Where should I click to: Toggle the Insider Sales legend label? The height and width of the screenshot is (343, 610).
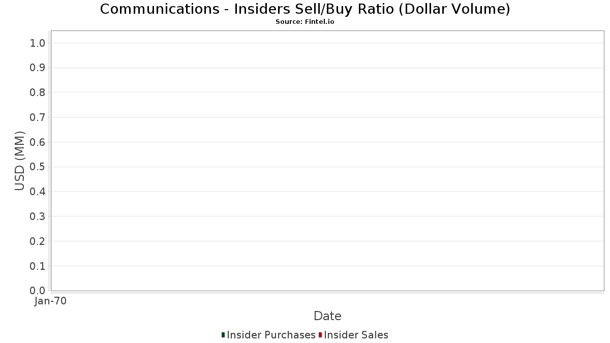pos(356,335)
